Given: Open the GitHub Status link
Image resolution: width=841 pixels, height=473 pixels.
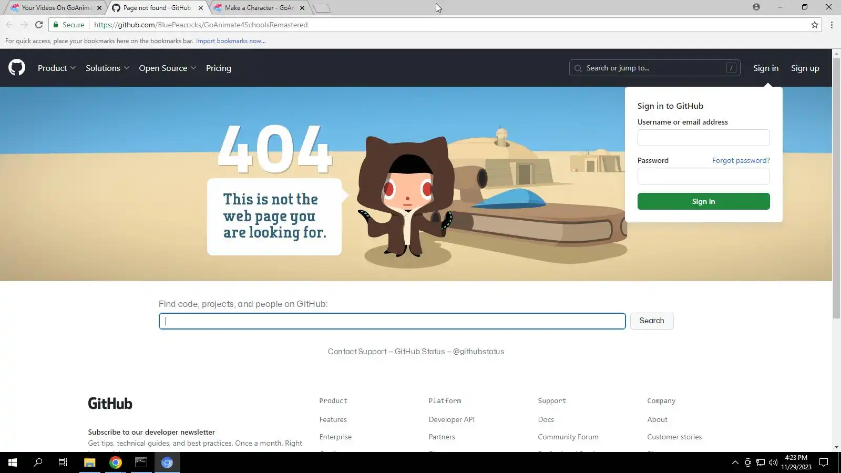Looking at the screenshot, I should [419, 352].
